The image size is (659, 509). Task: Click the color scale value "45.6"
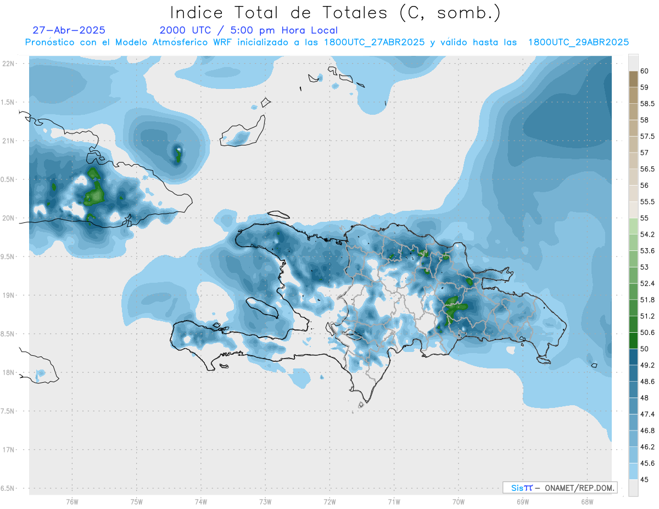(647, 463)
